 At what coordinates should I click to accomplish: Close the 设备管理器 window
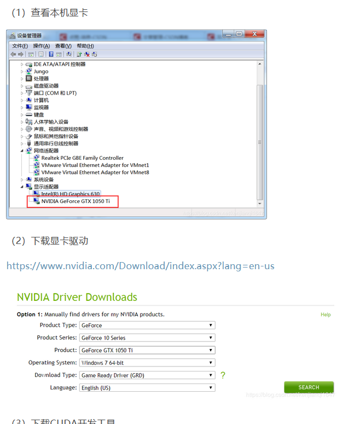254,34
